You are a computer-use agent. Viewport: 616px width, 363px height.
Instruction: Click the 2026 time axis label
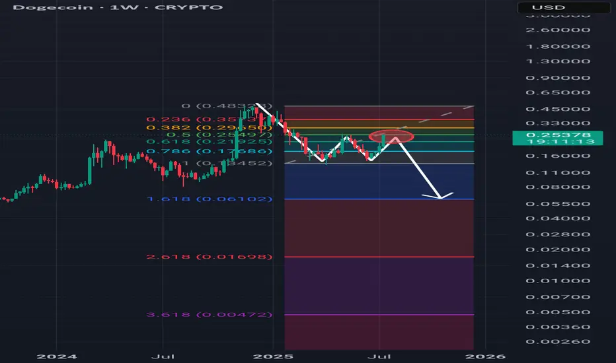485,356
